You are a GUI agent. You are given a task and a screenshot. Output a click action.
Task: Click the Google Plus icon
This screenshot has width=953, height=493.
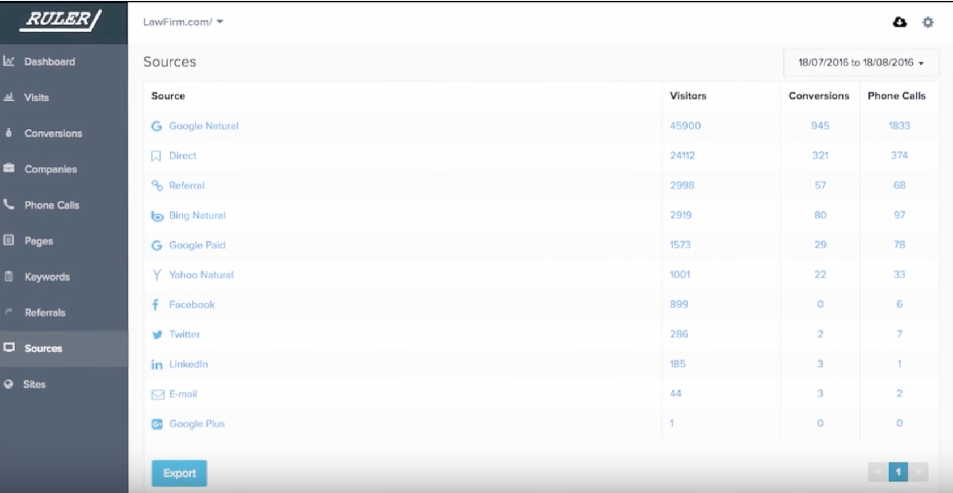[157, 424]
